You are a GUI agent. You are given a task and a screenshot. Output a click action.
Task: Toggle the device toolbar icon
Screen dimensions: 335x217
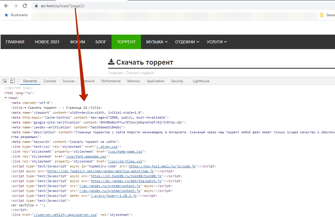pos(13,81)
